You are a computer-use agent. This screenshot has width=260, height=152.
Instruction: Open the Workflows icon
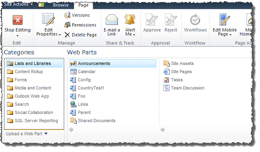click(x=195, y=20)
